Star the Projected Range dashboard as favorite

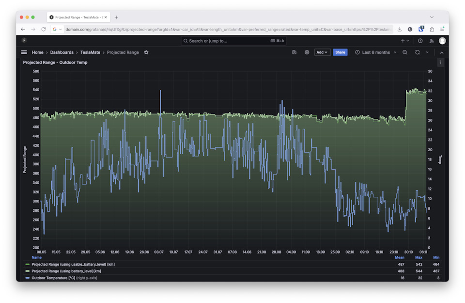[x=146, y=52]
